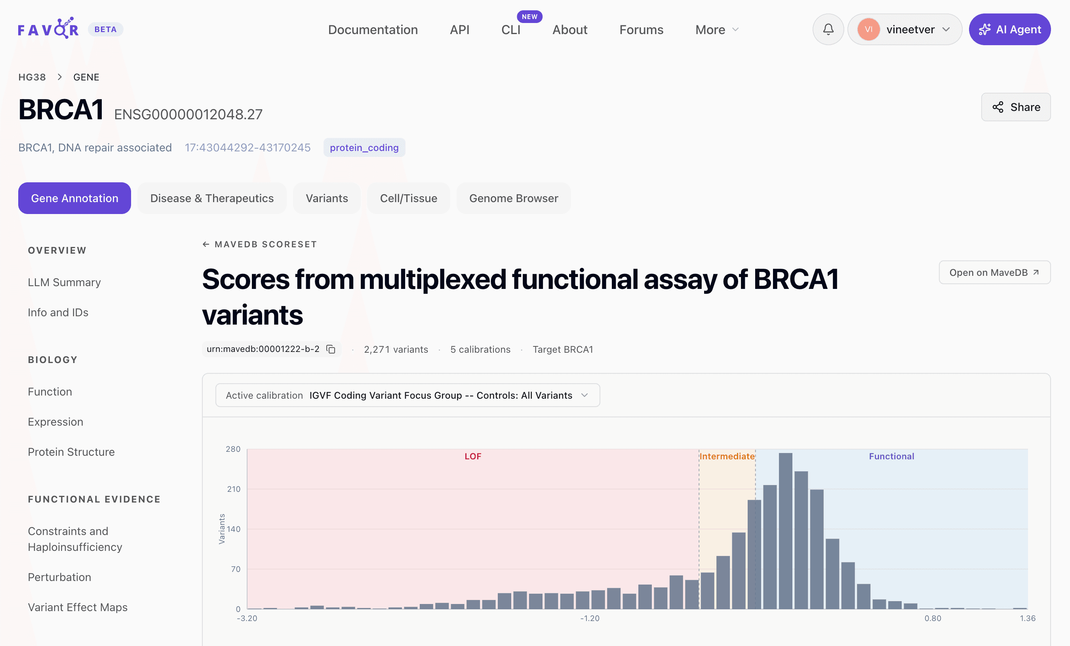Click Open on MaveDB
Viewport: 1070px width, 646px height.
994,272
